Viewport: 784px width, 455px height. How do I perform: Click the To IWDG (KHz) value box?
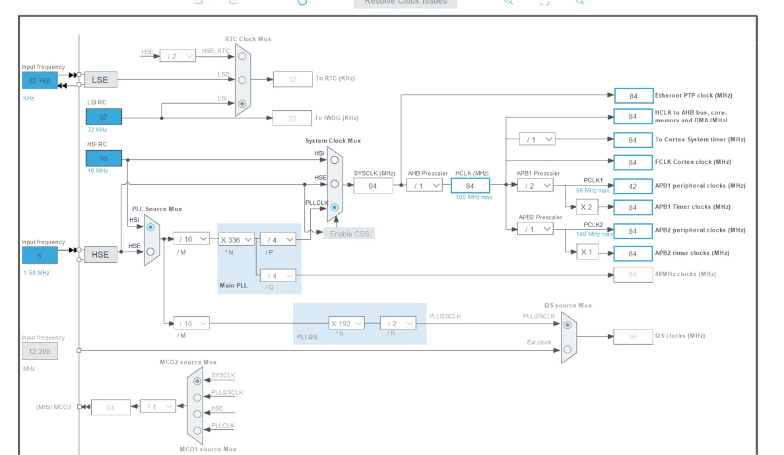292,118
